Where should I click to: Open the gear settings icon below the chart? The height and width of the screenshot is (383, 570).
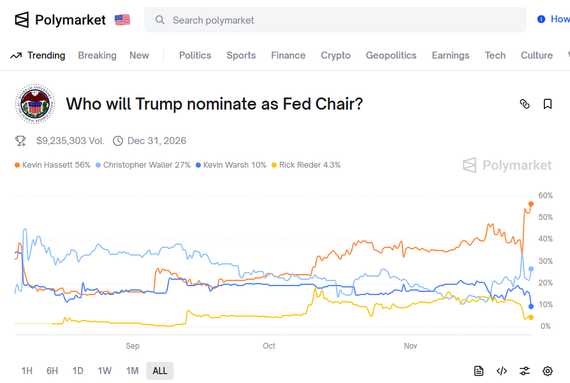[547, 370]
